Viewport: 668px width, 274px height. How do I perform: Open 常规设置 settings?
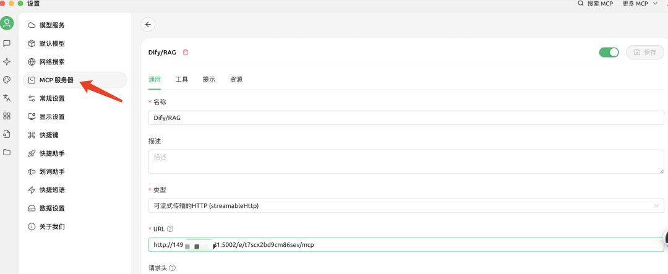tap(75, 98)
